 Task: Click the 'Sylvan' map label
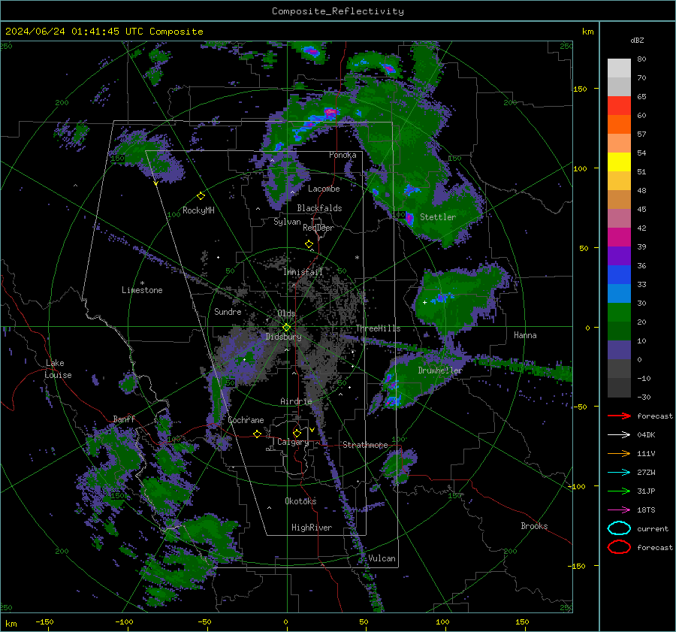pos(287,222)
